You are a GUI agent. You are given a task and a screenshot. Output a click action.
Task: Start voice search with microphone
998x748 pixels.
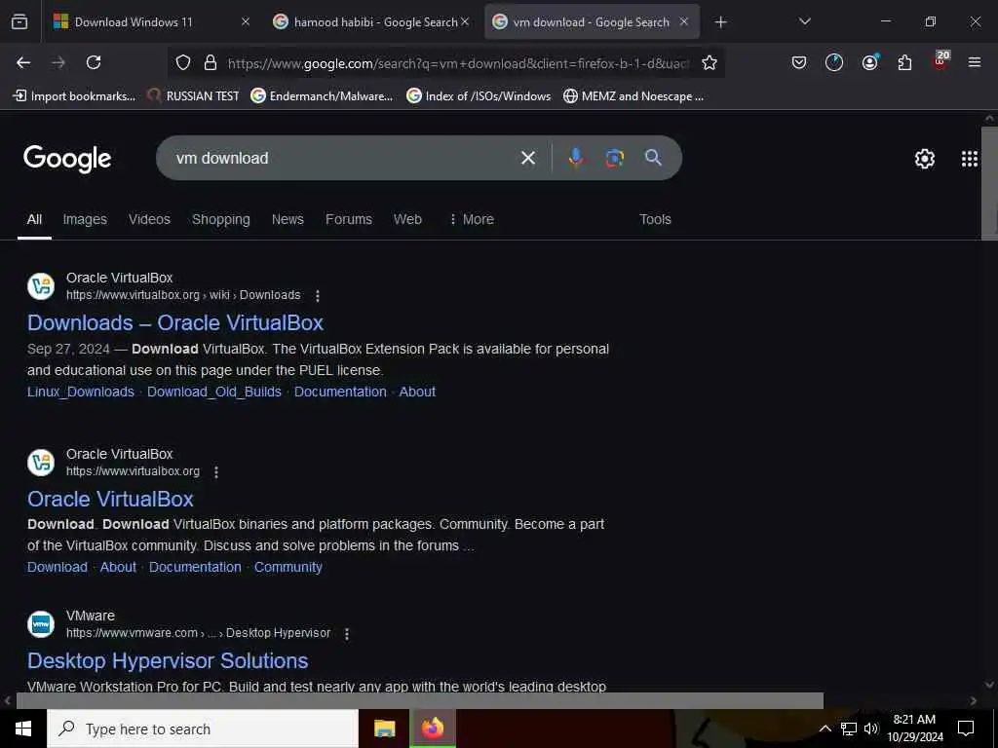click(x=576, y=158)
